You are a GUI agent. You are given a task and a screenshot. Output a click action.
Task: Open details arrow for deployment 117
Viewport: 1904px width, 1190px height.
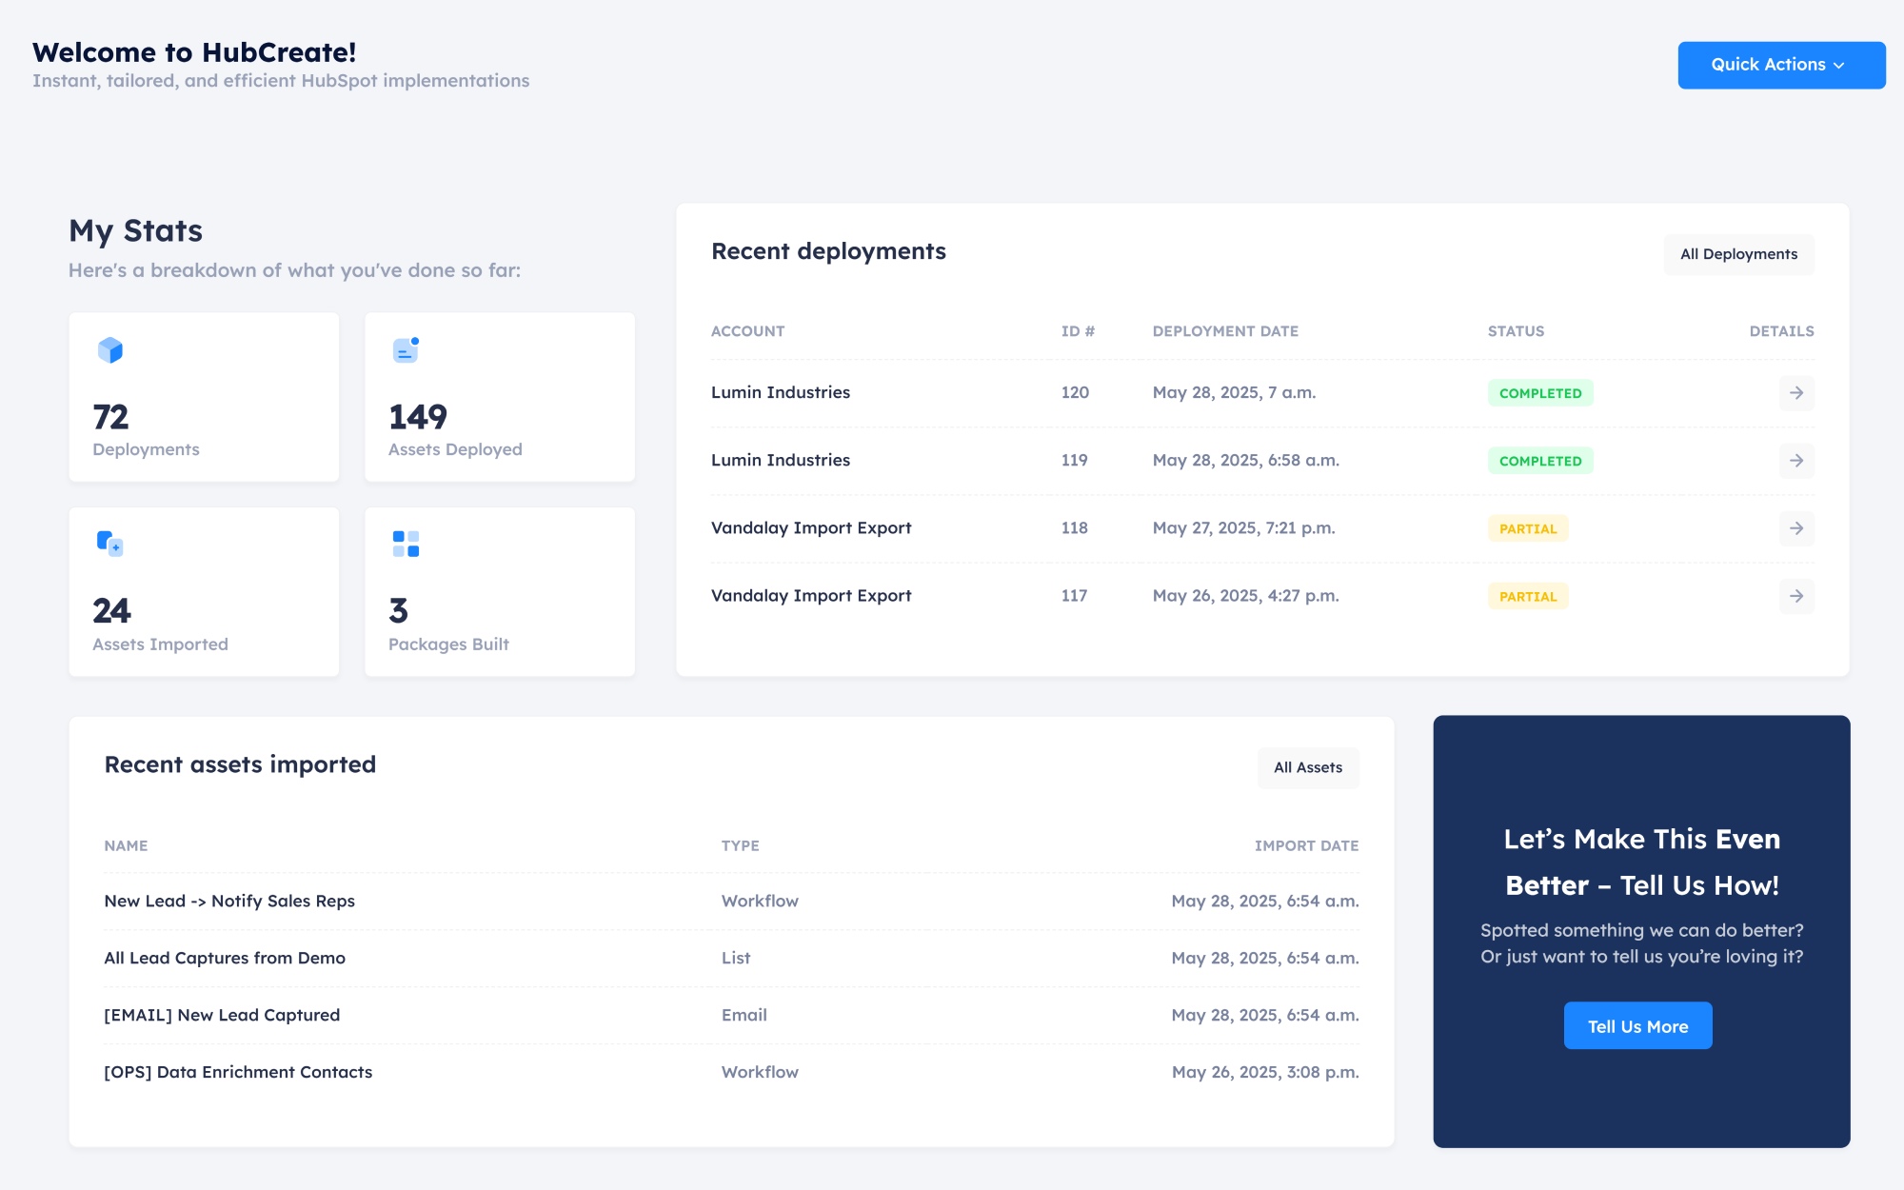click(1795, 596)
